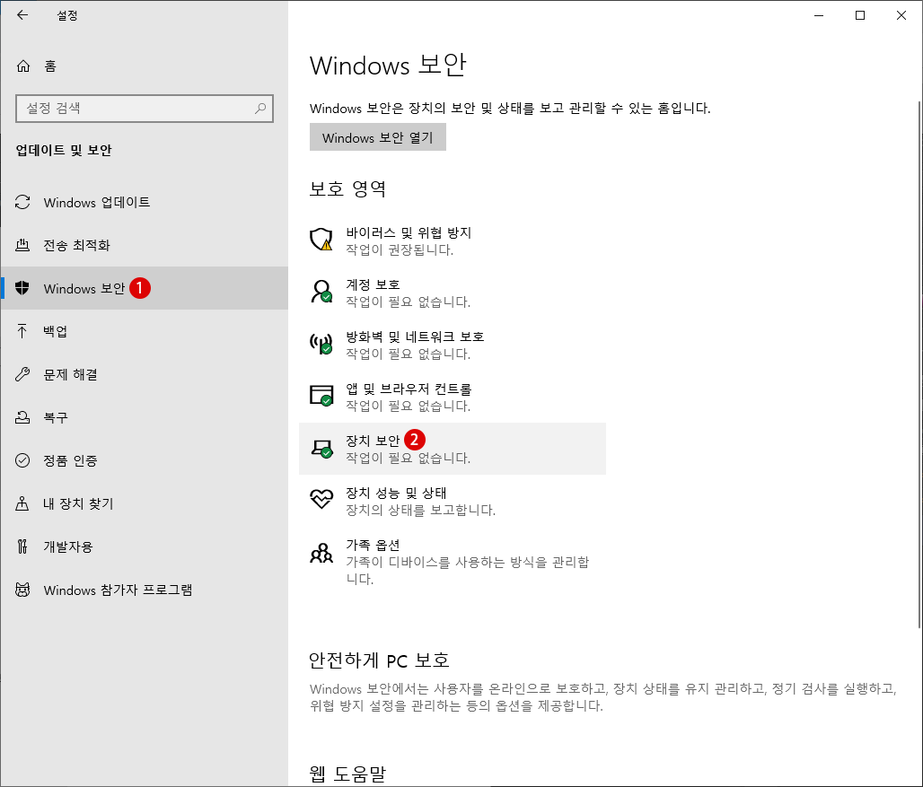Click the Windows 참가자 프로그램 cat icon

click(x=22, y=590)
